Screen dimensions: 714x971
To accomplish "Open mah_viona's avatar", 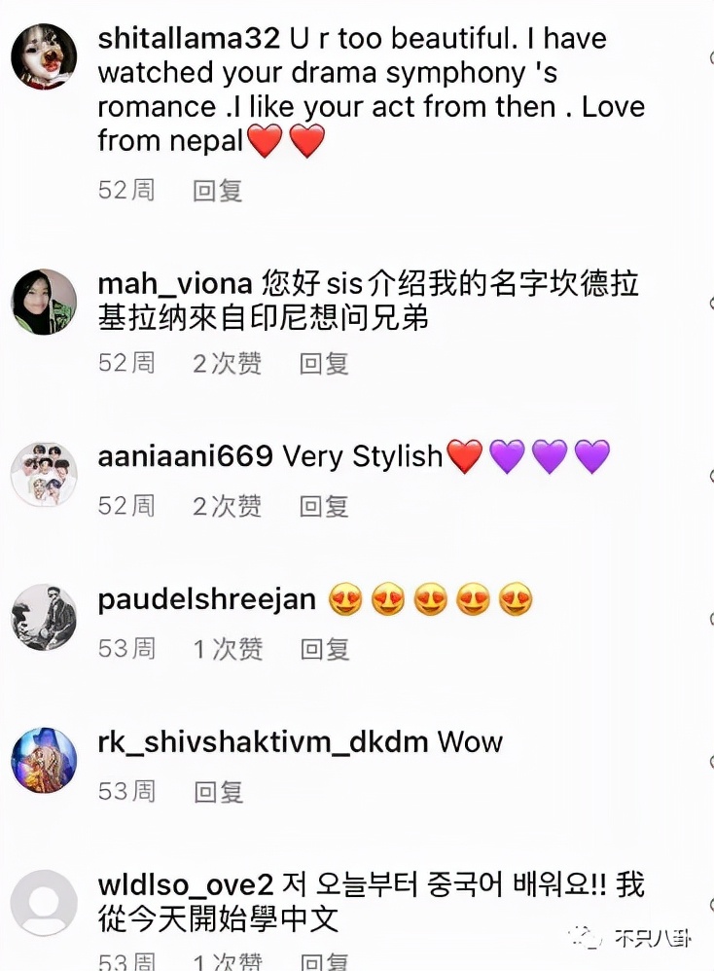I will click(x=44, y=303).
